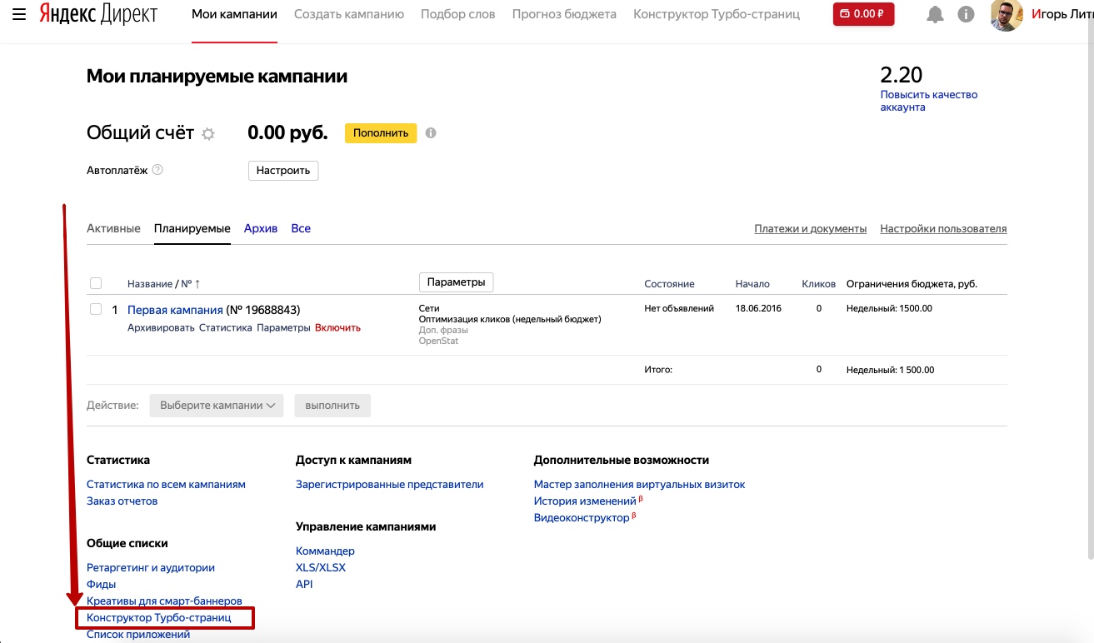Click the user name Игорь in header
The height and width of the screenshot is (643, 1094).
(1062, 14)
